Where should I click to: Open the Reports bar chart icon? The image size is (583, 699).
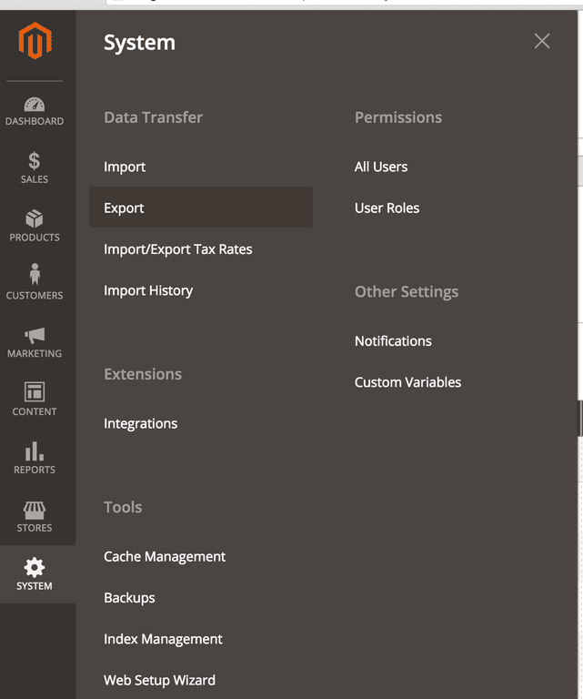(x=35, y=451)
